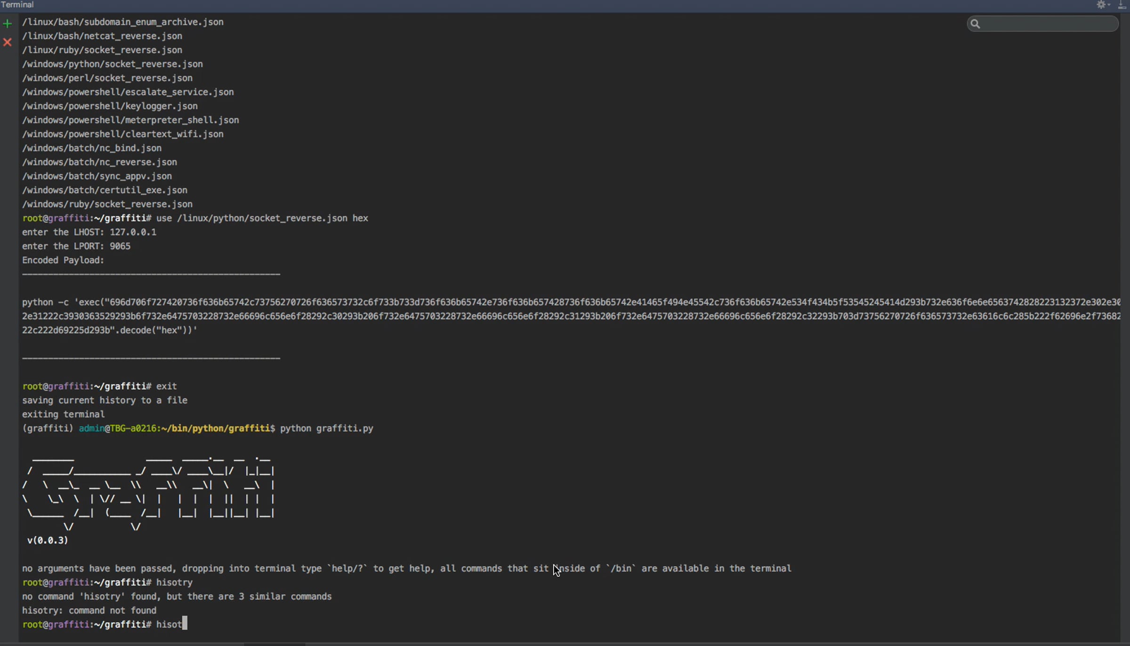
Task: Click the 'python graffiti.py' command
Action: click(x=327, y=428)
